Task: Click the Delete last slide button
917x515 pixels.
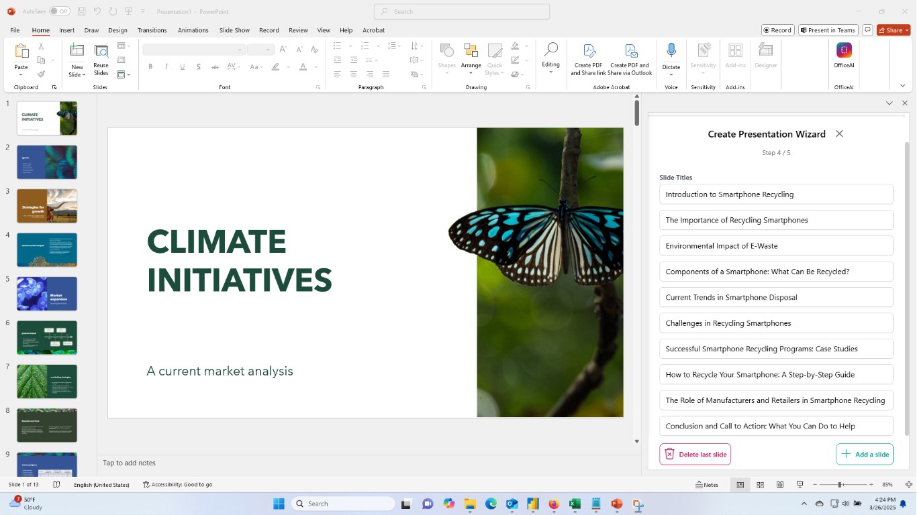Action: (x=695, y=454)
